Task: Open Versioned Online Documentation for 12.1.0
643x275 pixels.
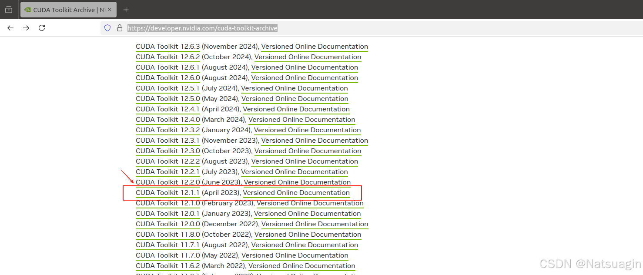Action: 310,203
